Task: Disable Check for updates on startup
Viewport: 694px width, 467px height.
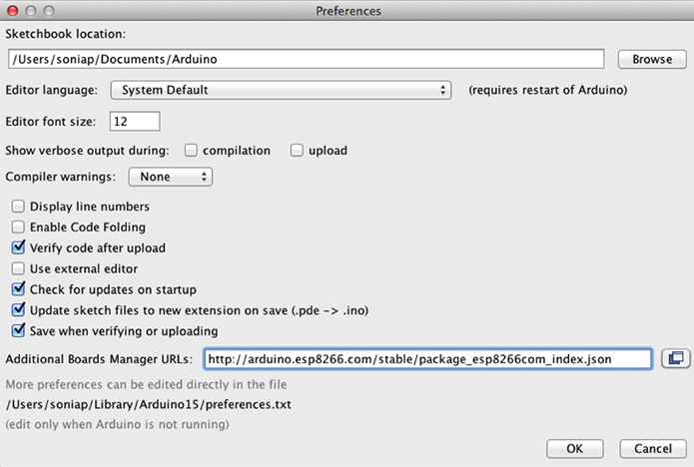Action: coord(18,289)
